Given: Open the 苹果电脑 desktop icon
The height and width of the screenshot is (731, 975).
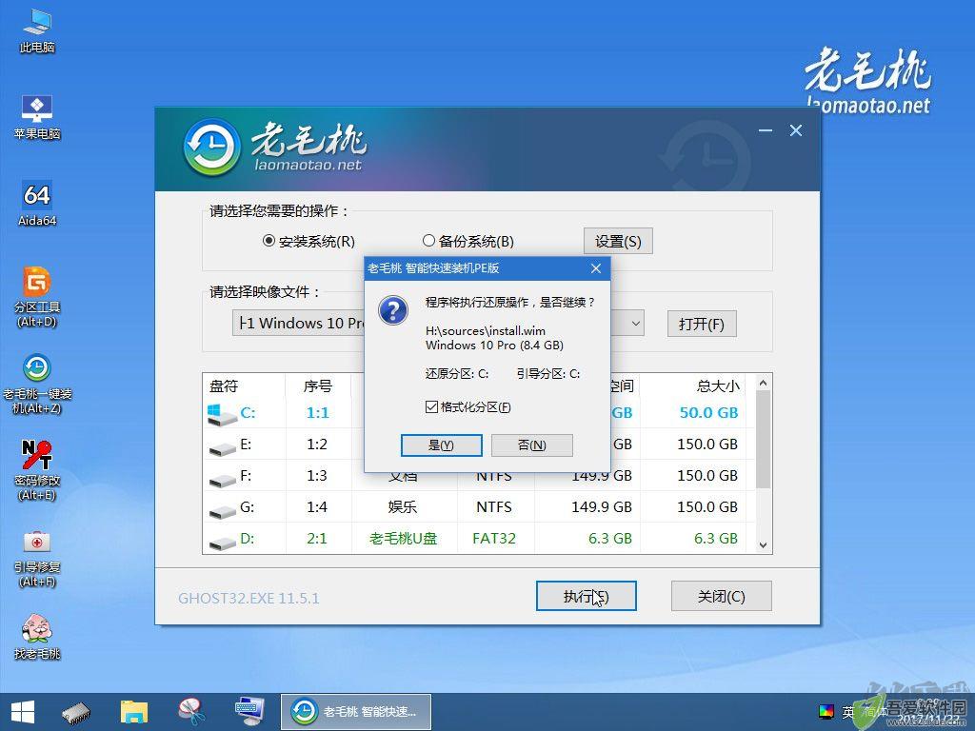Looking at the screenshot, I should [x=37, y=117].
